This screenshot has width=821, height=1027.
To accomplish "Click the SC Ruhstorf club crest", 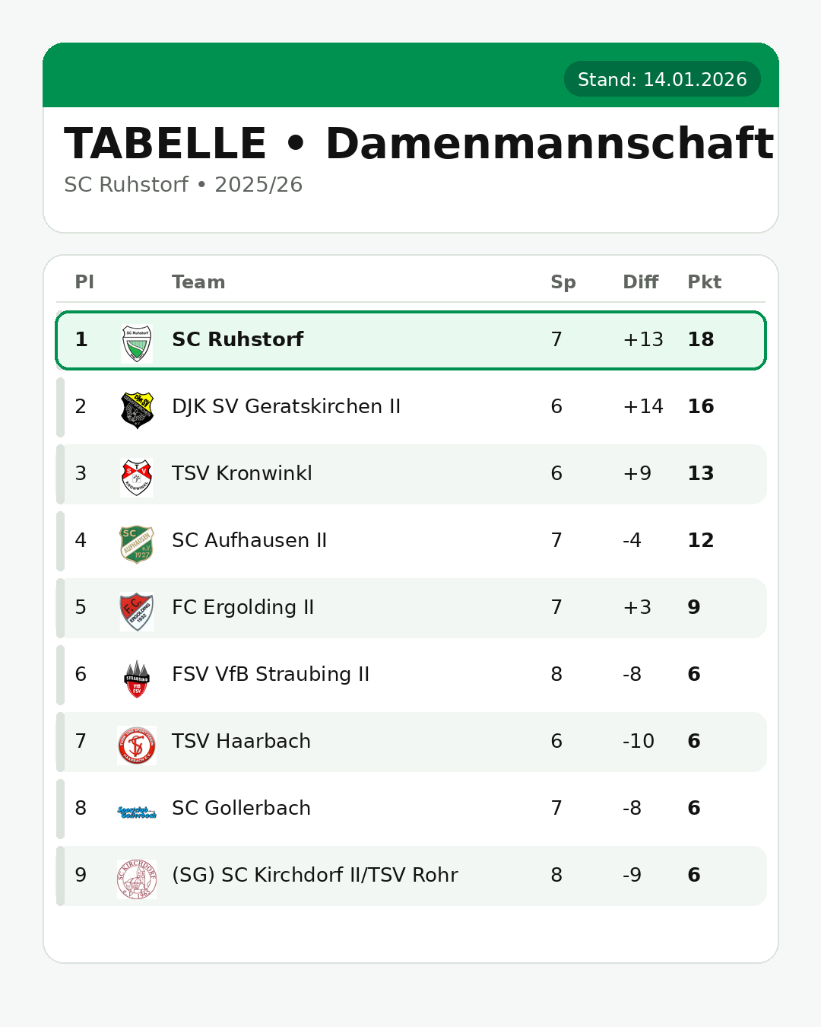I will coord(137,342).
